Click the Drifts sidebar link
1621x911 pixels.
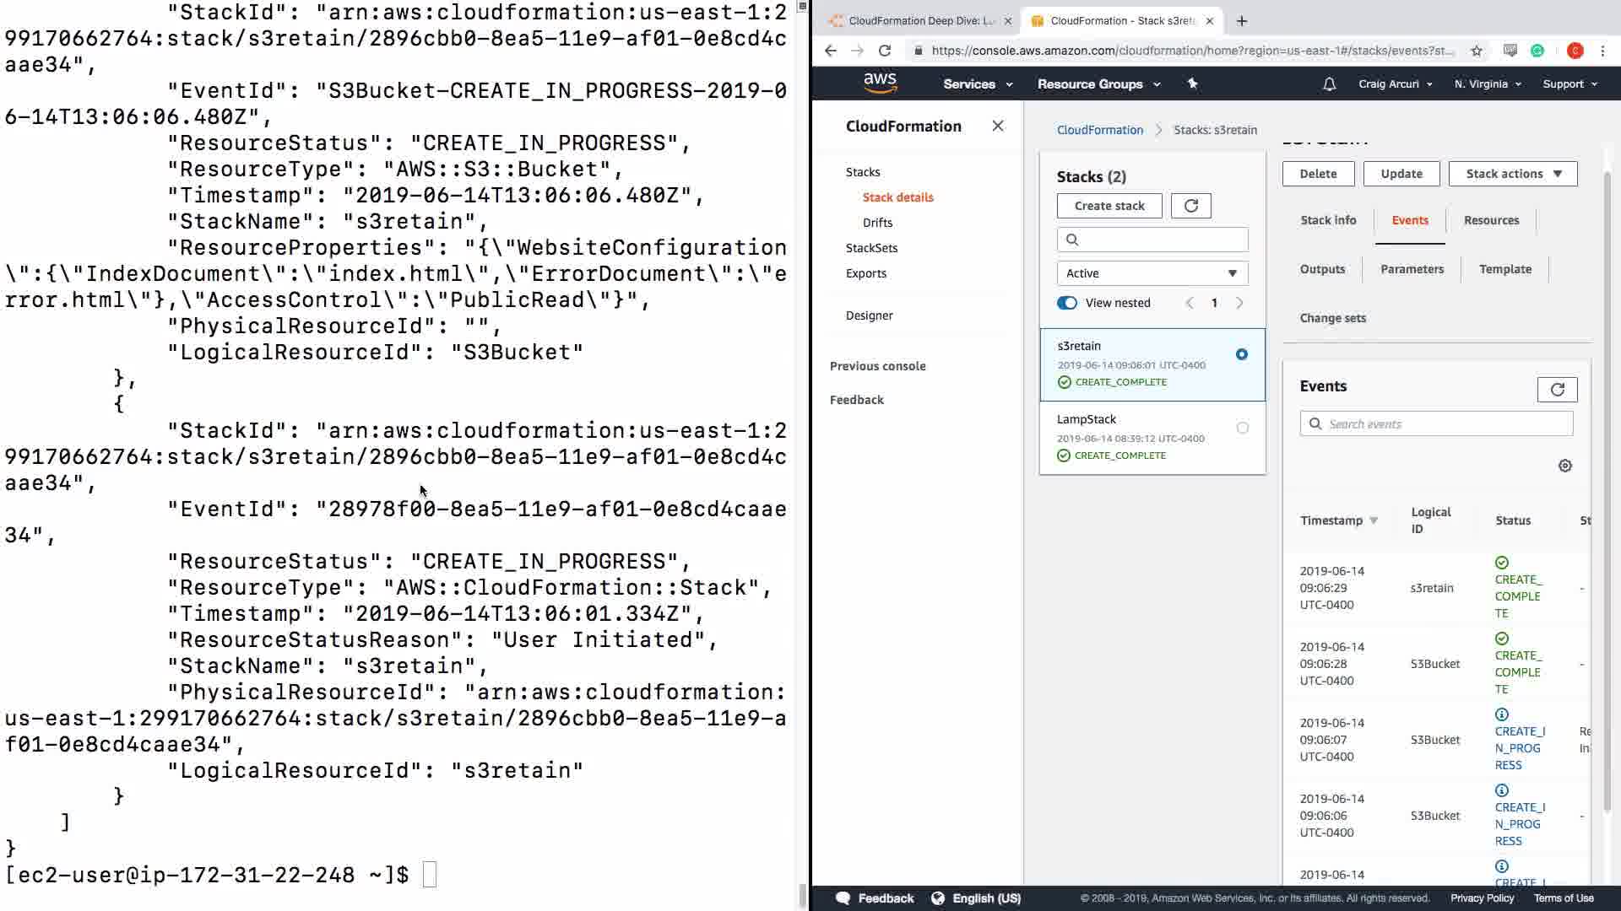pos(877,223)
